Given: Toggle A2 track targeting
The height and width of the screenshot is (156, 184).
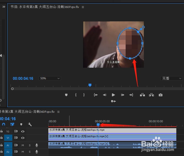Looking at the screenshot, I should [x=8, y=152].
